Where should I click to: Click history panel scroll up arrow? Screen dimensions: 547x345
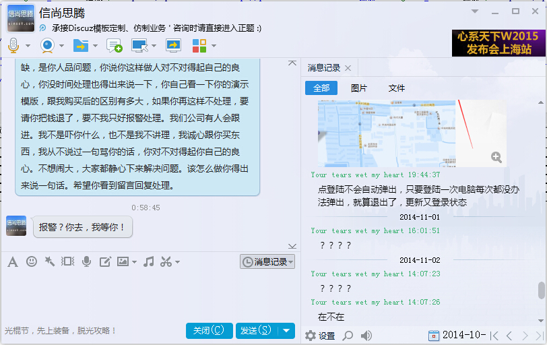point(541,102)
